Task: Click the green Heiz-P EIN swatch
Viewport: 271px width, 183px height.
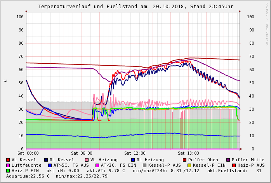Action: tap(8, 171)
